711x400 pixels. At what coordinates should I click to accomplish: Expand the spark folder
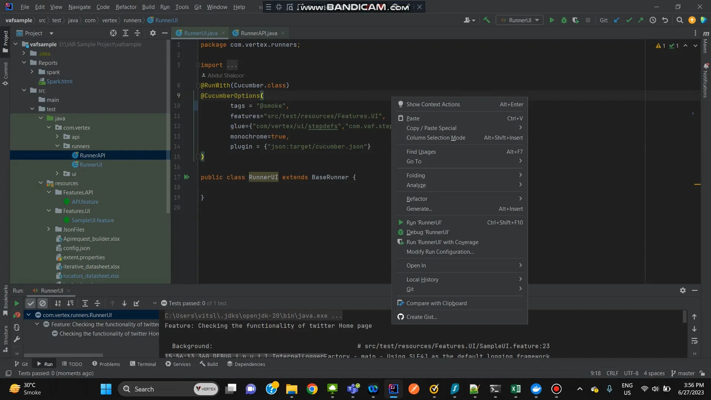tap(32, 72)
